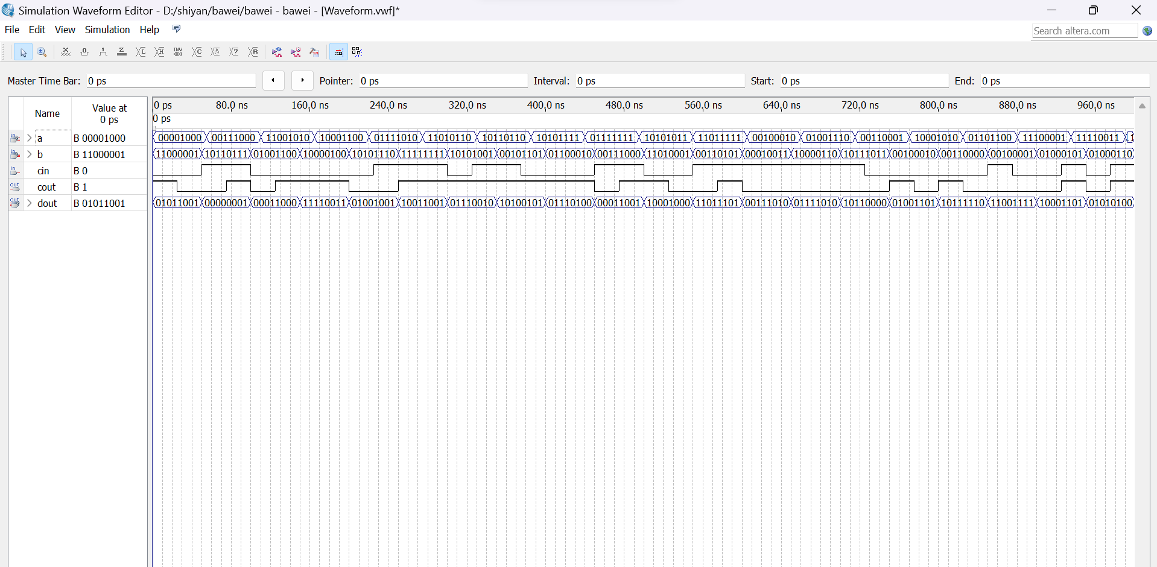
Task: Open the Help menu
Action: (x=150, y=30)
